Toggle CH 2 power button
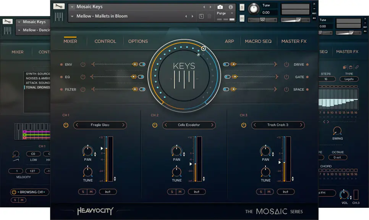This screenshot has height=220, width=369. [155, 125]
